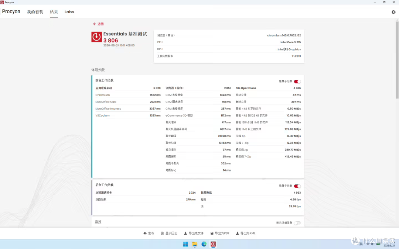Click the 删除文件 297 ms row

coord(268,102)
